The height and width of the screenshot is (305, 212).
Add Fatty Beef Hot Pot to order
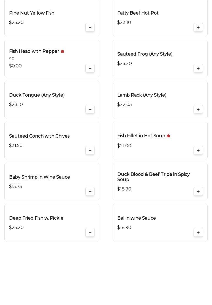(198, 28)
